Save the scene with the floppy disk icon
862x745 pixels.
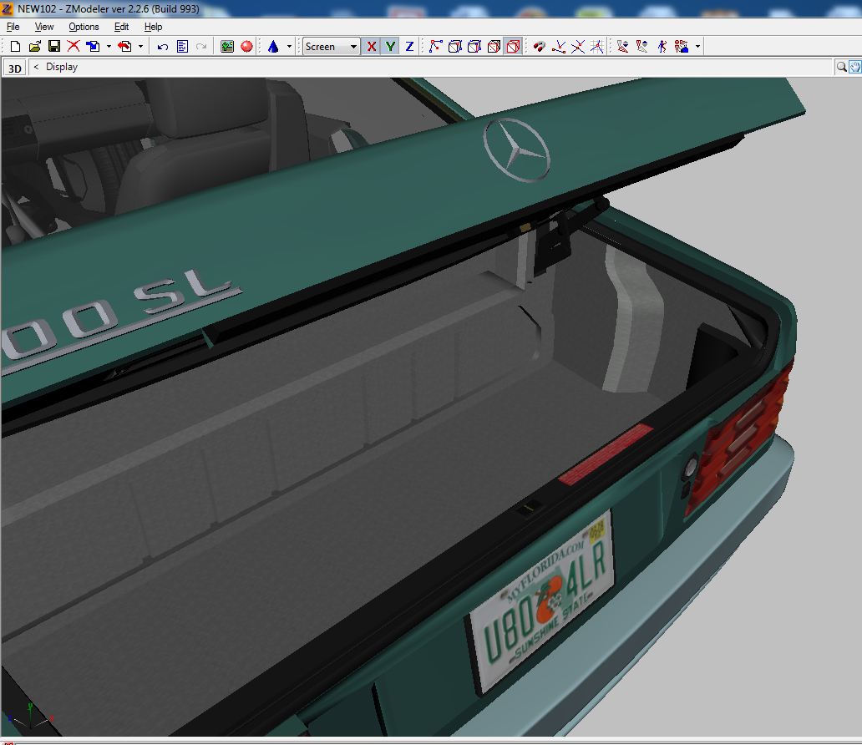[x=53, y=47]
